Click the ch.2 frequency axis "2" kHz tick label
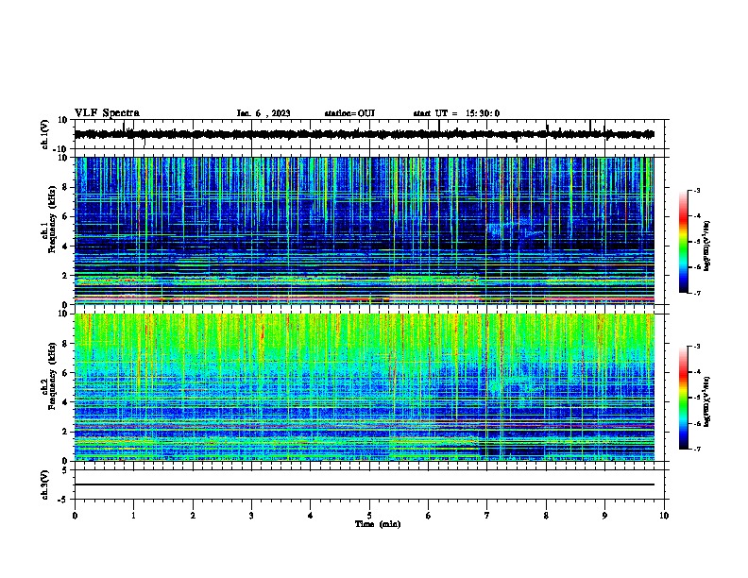 (x=65, y=432)
